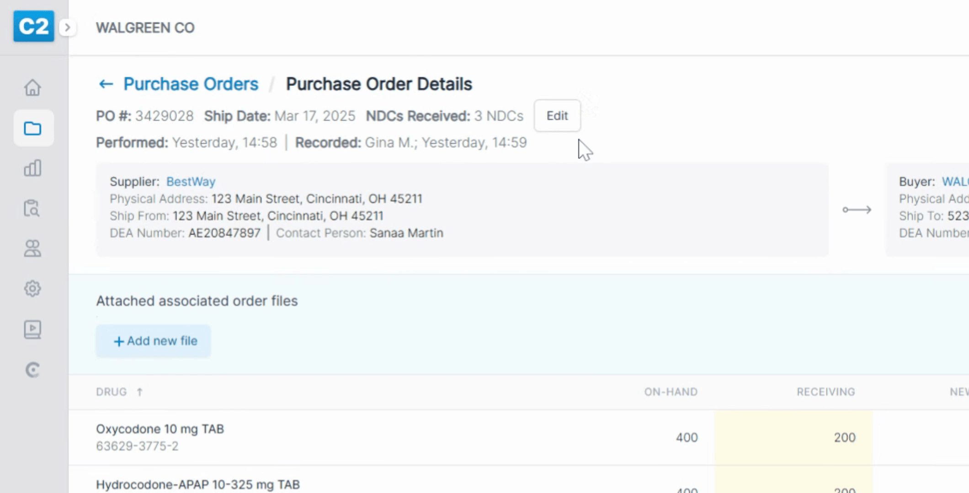Open the bar chart reports icon

tap(32, 168)
